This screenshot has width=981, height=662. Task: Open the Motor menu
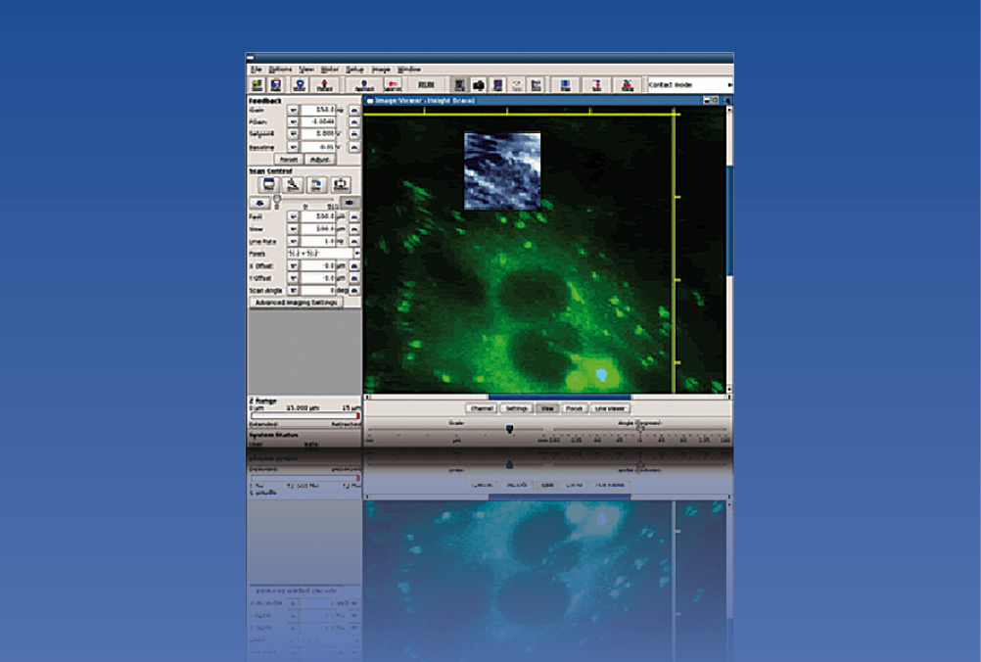pos(330,71)
